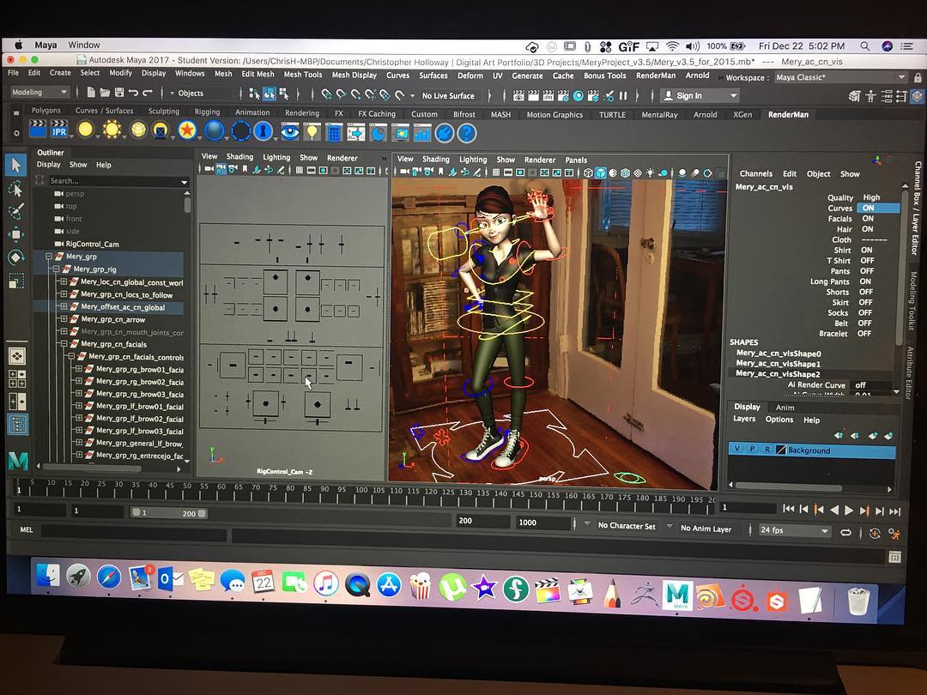Collapse Mery_grp node in Outliner
Viewport: 927px width, 695px height.
click(49, 257)
